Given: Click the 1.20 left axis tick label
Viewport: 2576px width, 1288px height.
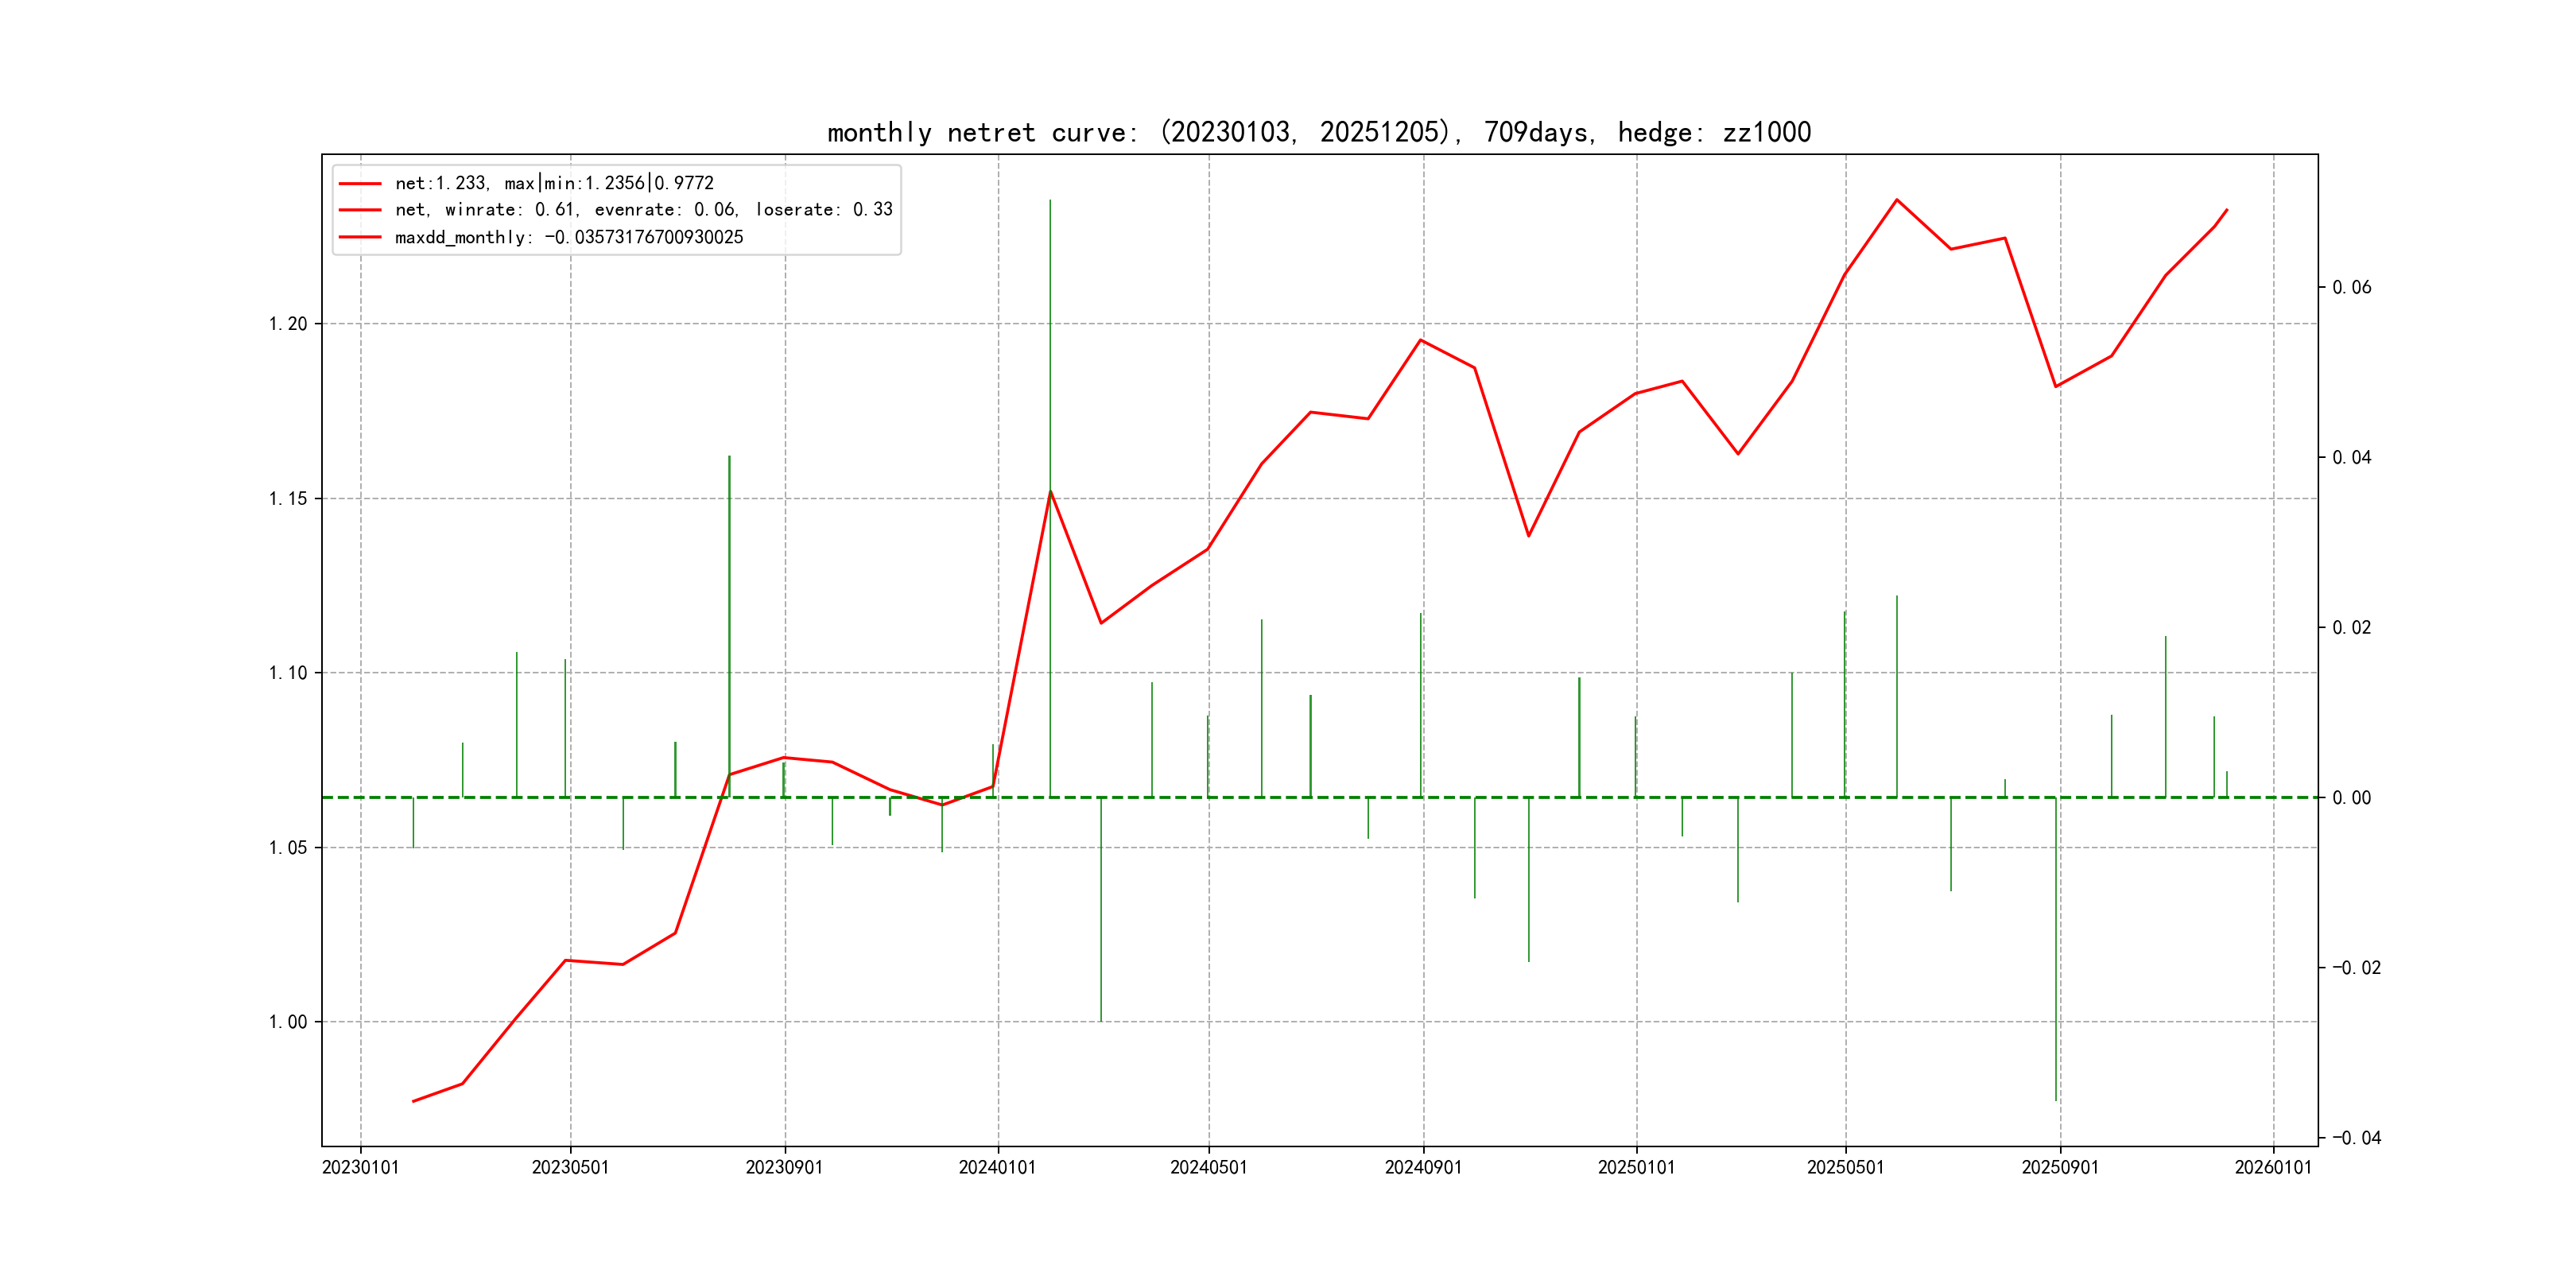Looking at the screenshot, I should click(288, 324).
